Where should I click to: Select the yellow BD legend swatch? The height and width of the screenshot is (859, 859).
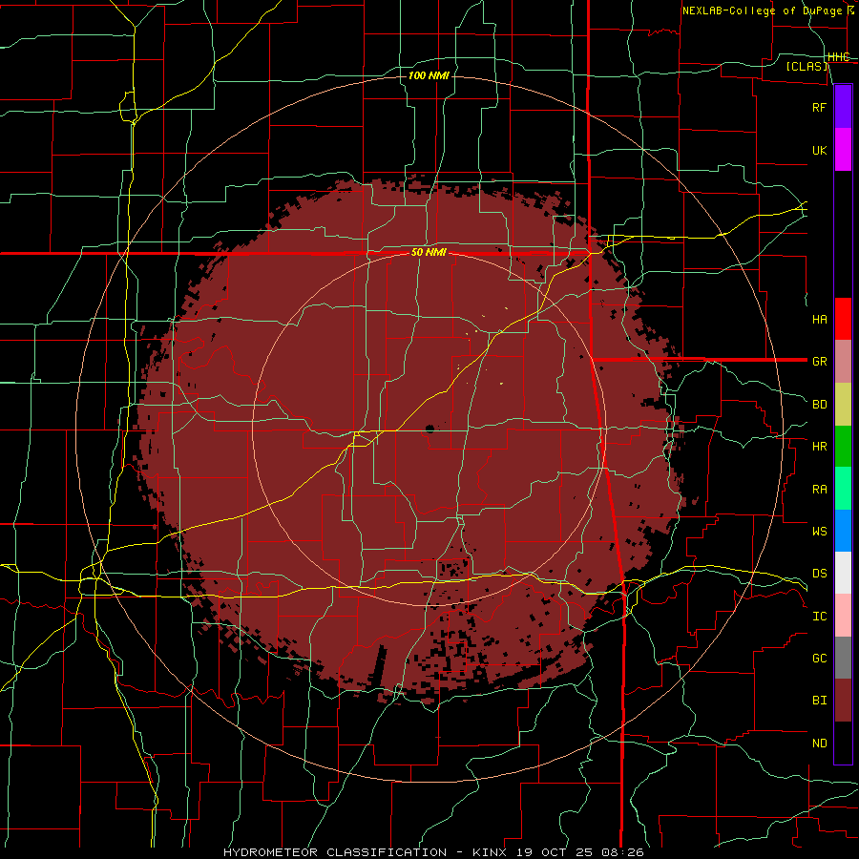click(x=843, y=405)
